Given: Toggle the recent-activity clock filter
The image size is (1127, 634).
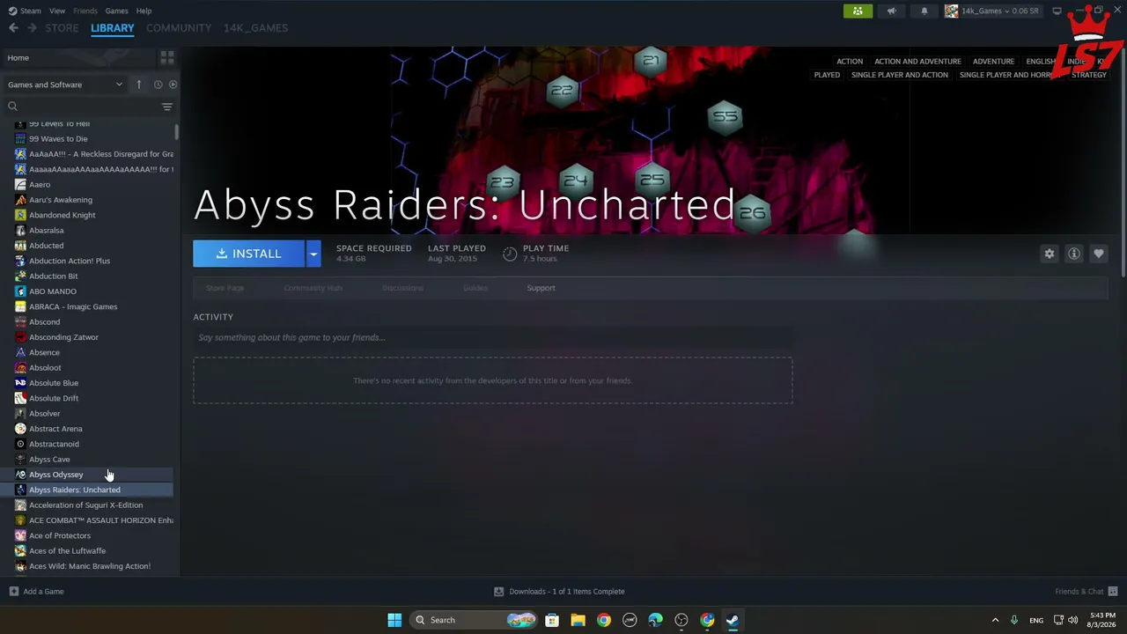Looking at the screenshot, I should (x=158, y=85).
